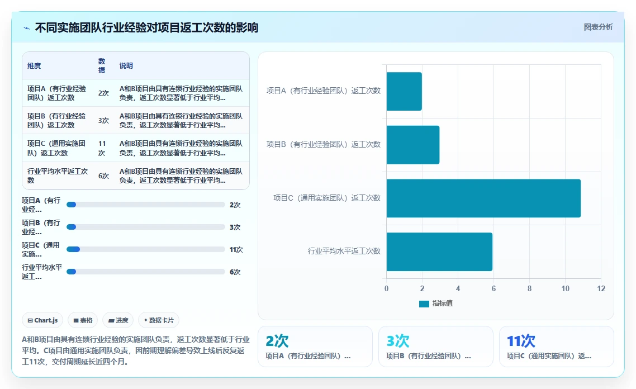Screen dimensions: 636x389
Task: Click the 6次 value in table
Action: coord(103,175)
